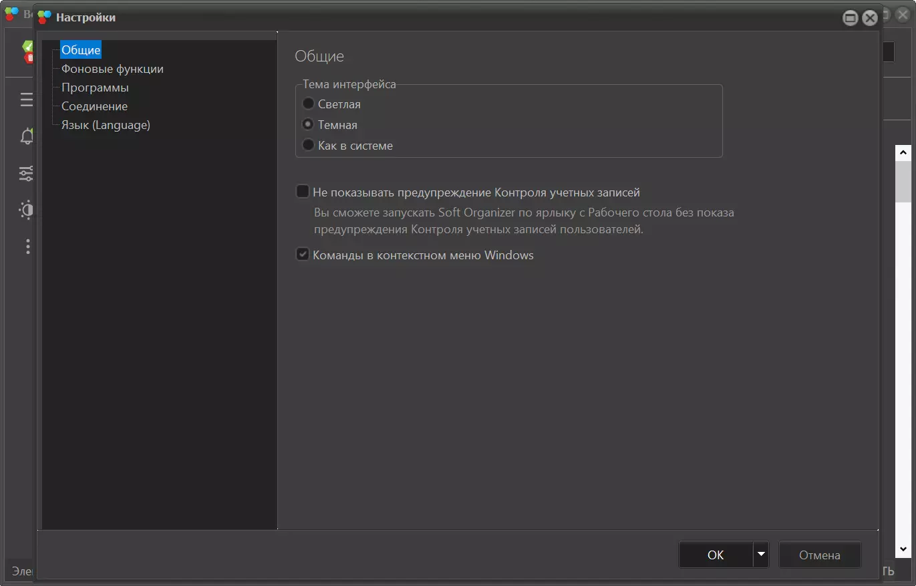916x586 pixels.
Task: Open notifications bell in main window sidebar
Action: coord(27,137)
